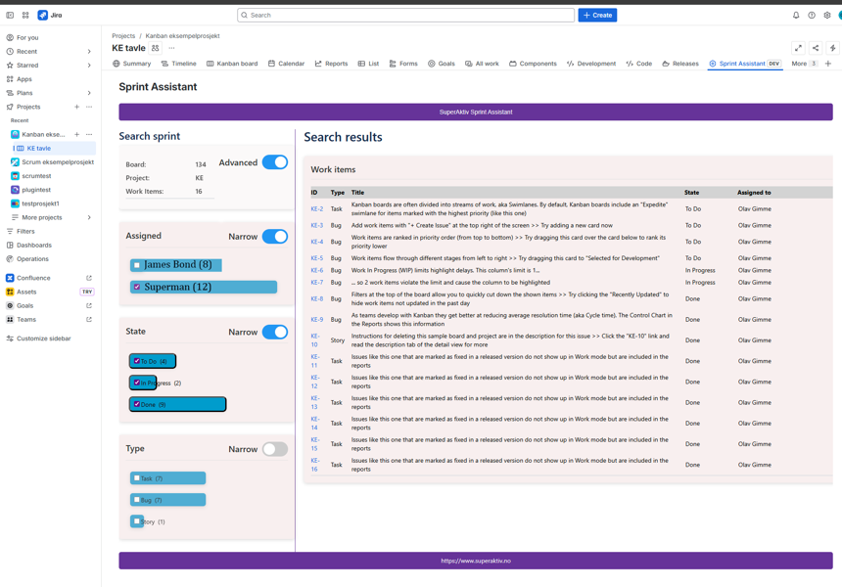842x587 pixels.
Task: Click the purple SuperAktiv Sprint Assistant banner
Action: click(x=476, y=112)
